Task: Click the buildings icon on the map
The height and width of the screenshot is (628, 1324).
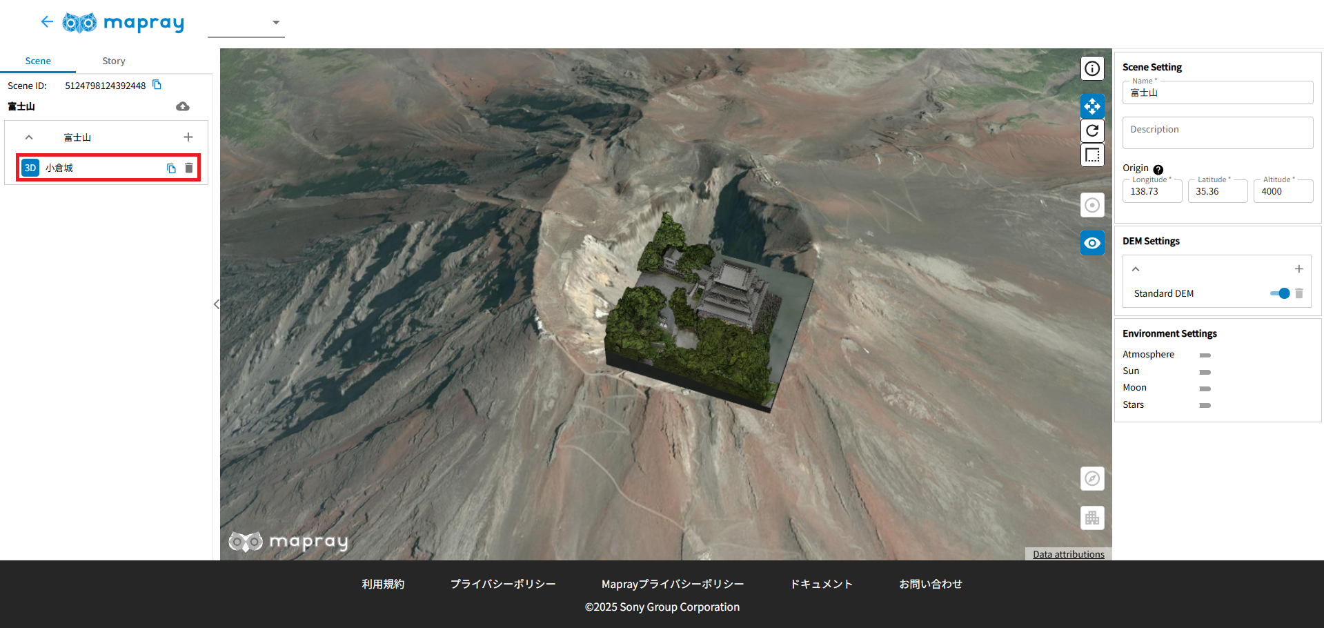Action: pos(1091,518)
